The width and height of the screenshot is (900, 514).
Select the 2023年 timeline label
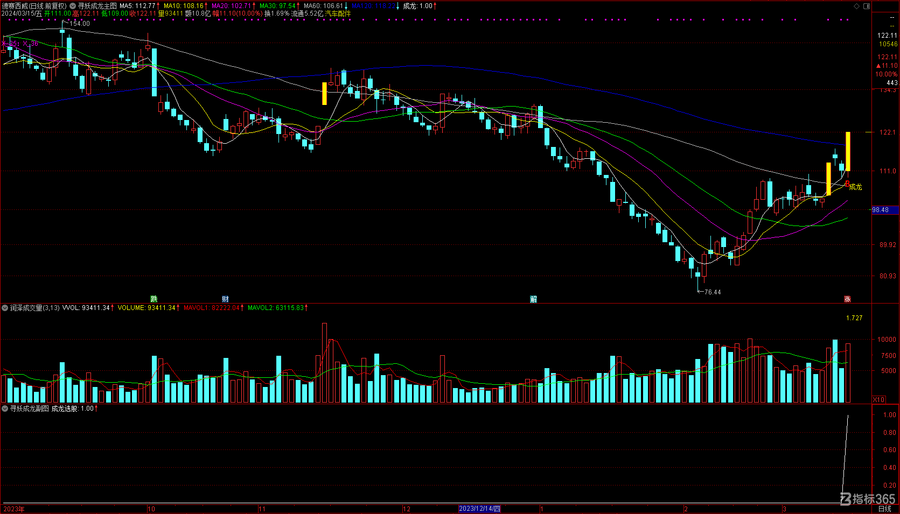tap(14, 509)
